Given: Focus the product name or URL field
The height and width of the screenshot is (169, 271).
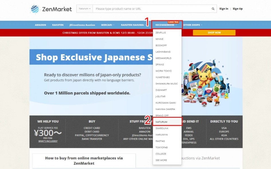Looking at the screenshot, I should (152, 9).
